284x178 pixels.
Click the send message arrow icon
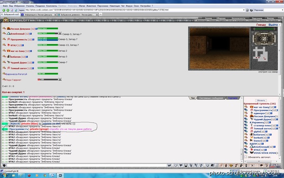tap(169, 166)
